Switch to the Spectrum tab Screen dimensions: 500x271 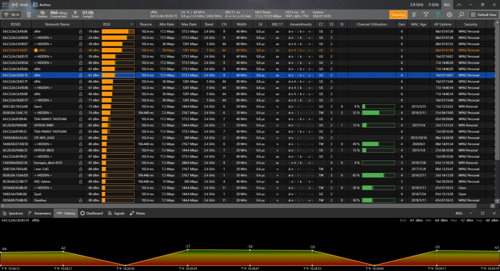13,213
